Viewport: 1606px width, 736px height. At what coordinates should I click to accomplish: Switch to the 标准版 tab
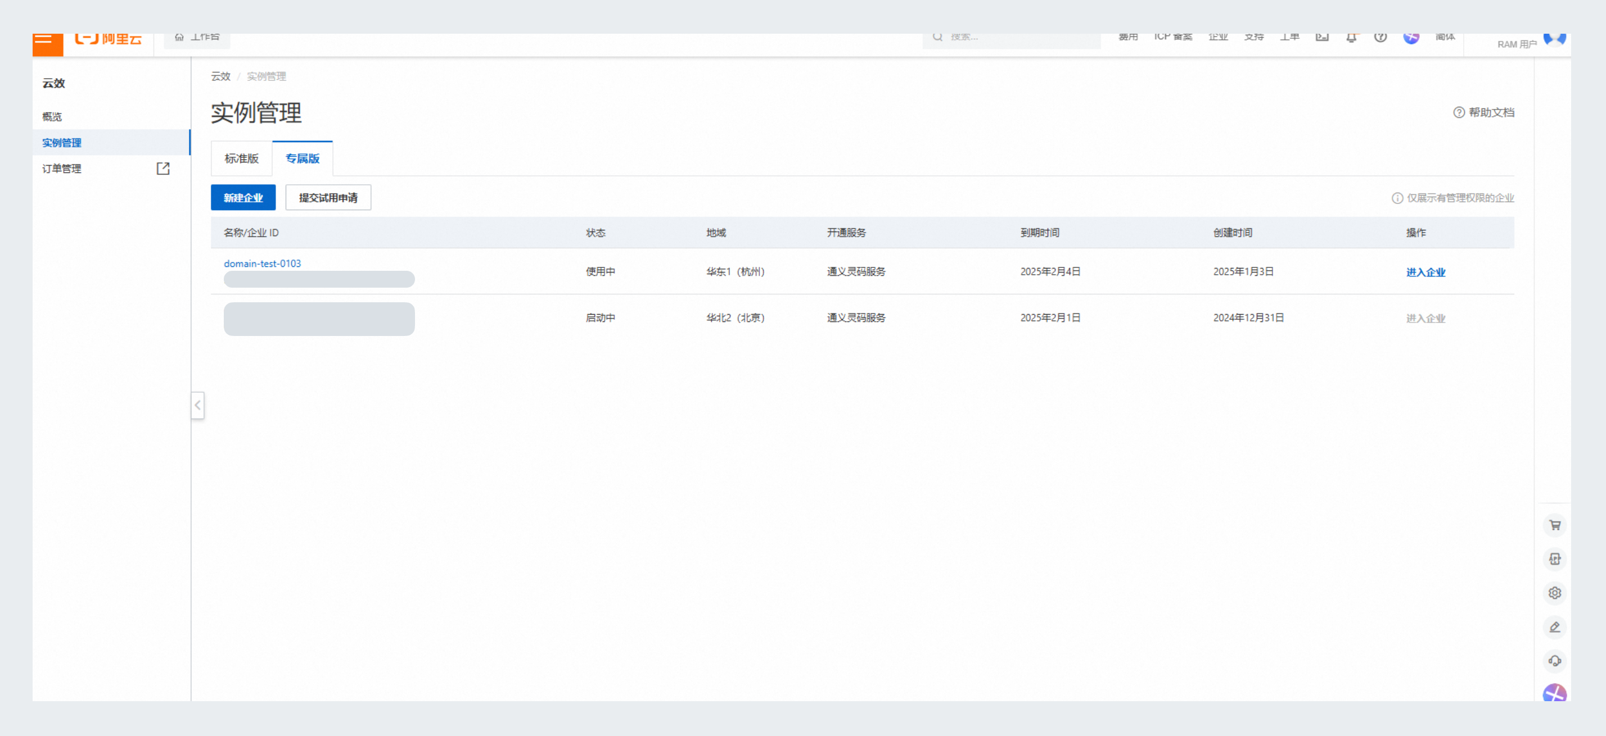241,159
